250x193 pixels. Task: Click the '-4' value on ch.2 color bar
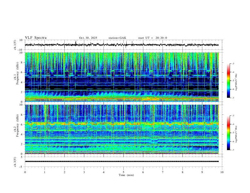pos(233,124)
